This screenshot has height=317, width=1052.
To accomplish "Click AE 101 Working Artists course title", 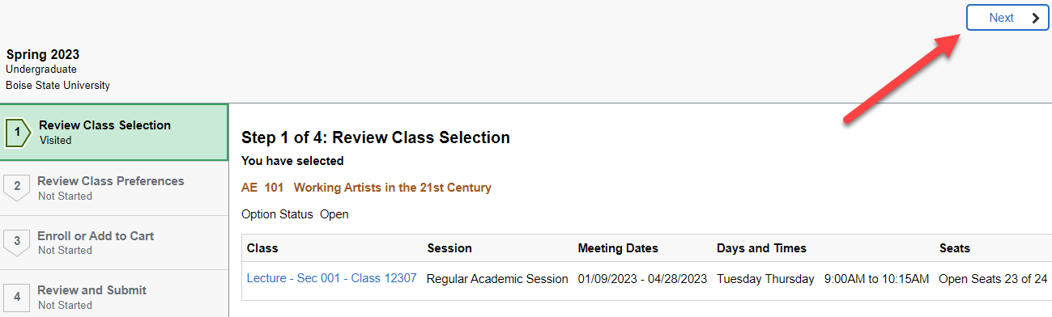I will tap(366, 188).
